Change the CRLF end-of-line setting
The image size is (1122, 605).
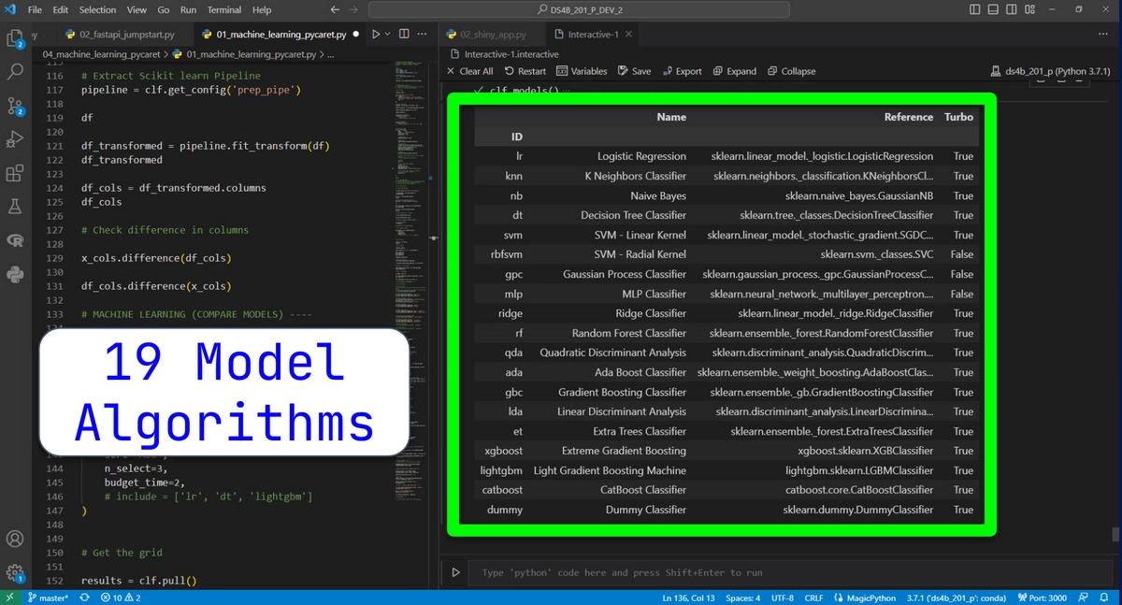click(813, 598)
